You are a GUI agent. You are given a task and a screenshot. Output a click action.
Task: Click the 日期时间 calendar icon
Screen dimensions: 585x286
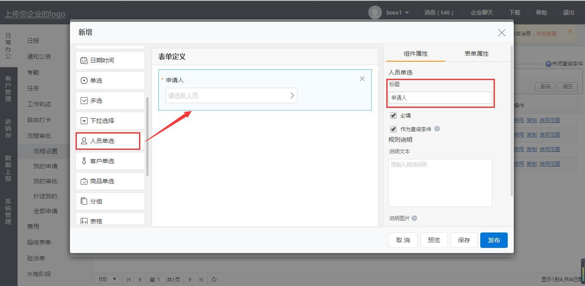coord(84,60)
